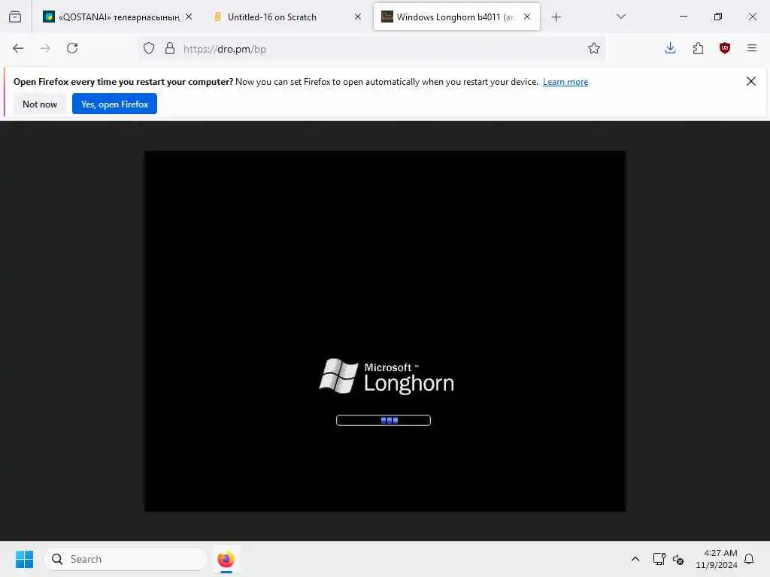Open the Firefox application menu
Screen dimensions: 770x577
pyautogui.click(x=752, y=48)
